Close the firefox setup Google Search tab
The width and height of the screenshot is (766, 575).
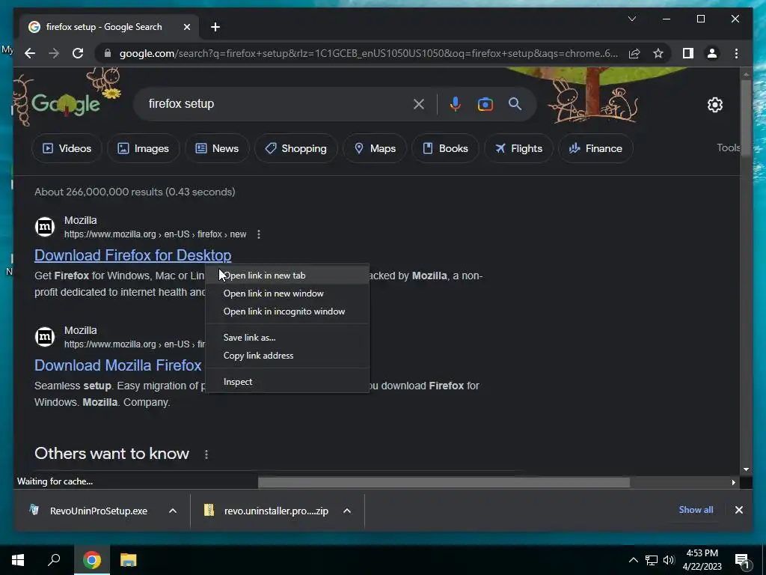[x=186, y=27]
